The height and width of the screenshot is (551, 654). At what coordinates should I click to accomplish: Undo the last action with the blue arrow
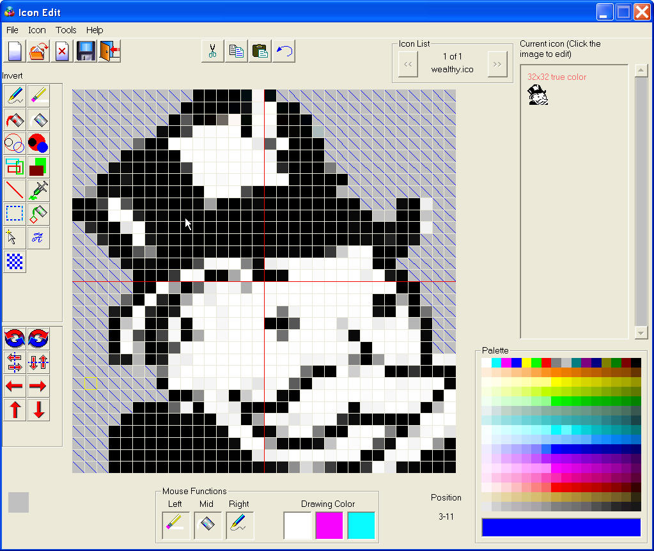click(284, 51)
